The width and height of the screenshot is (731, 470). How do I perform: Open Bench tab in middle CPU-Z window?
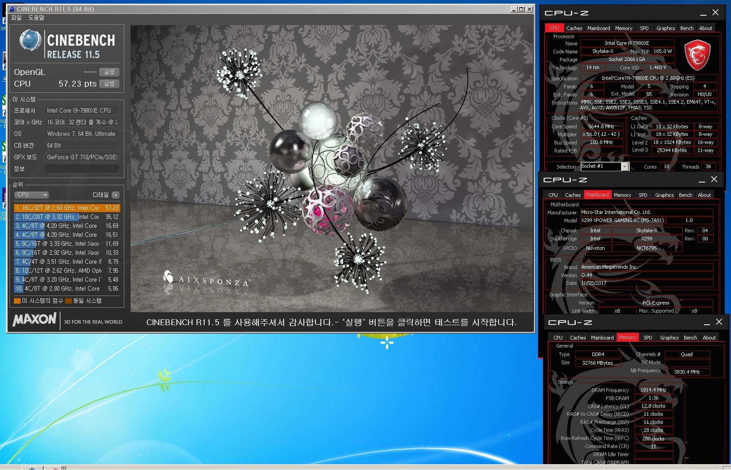pyautogui.click(x=685, y=195)
